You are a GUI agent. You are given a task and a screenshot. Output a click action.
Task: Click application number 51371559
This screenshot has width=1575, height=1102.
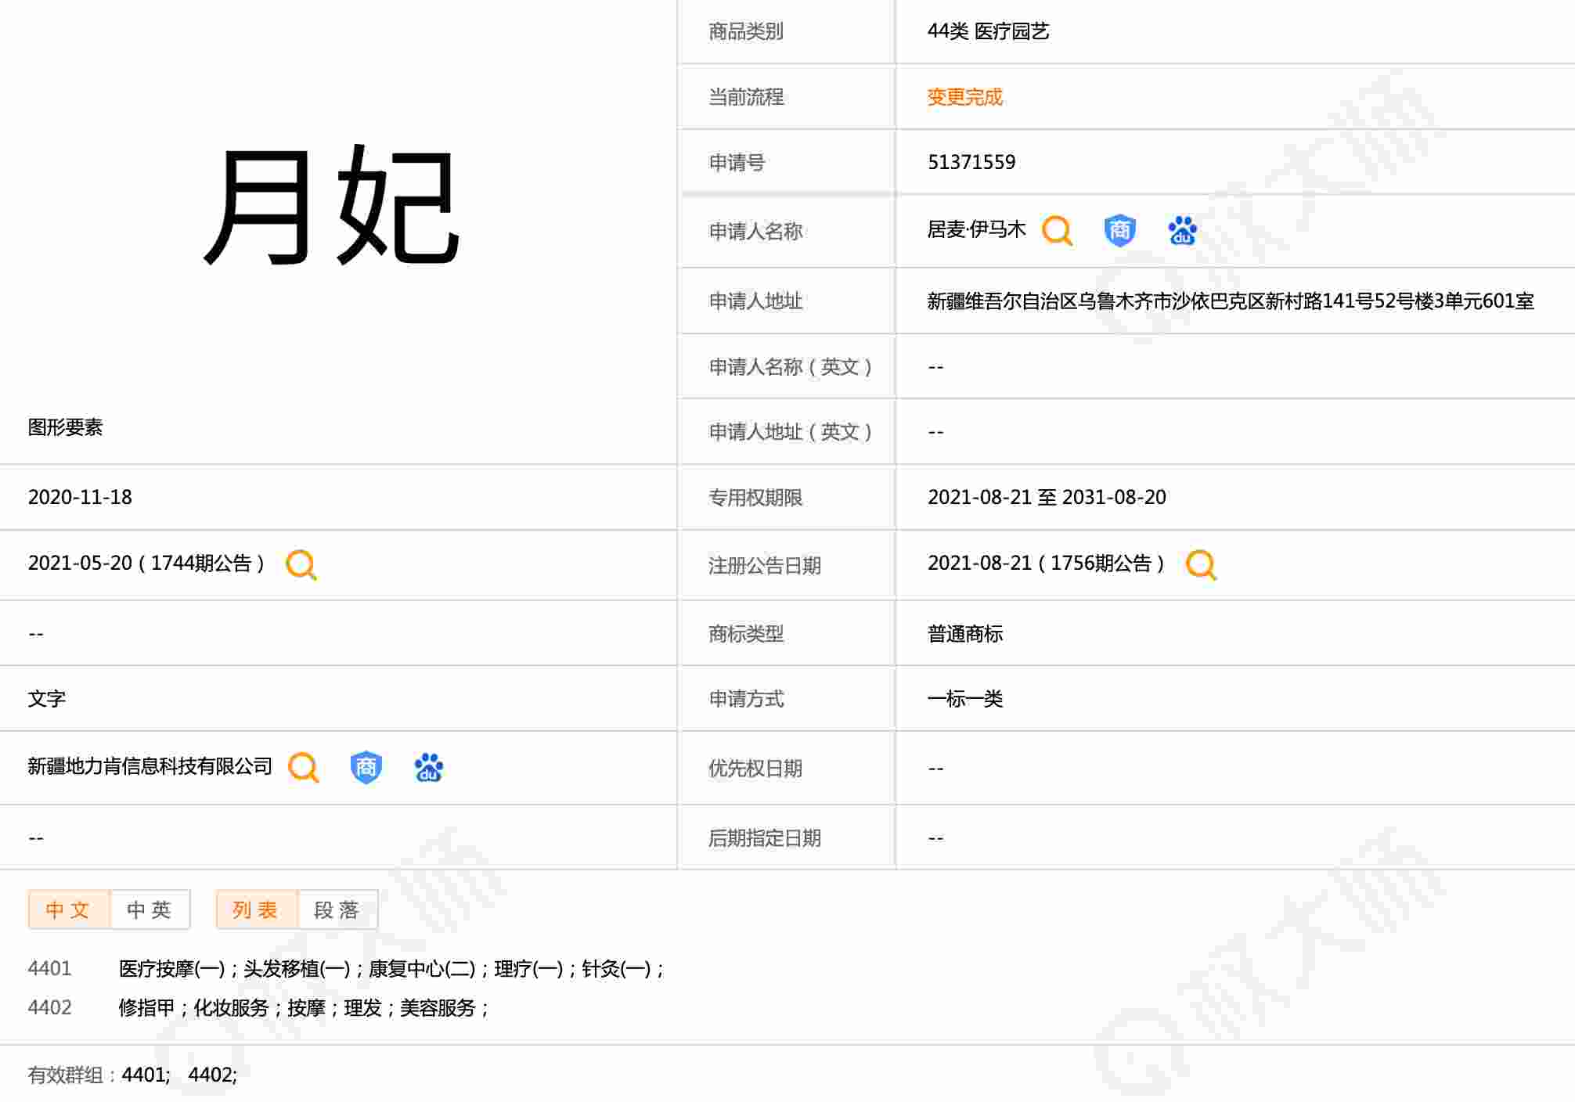971,162
